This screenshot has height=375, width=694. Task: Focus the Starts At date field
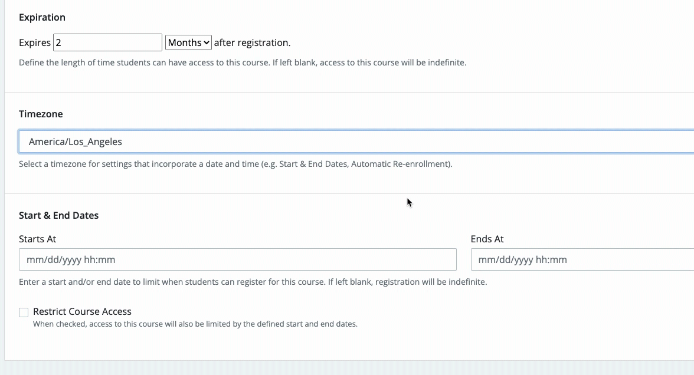click(x=237, y=259)
